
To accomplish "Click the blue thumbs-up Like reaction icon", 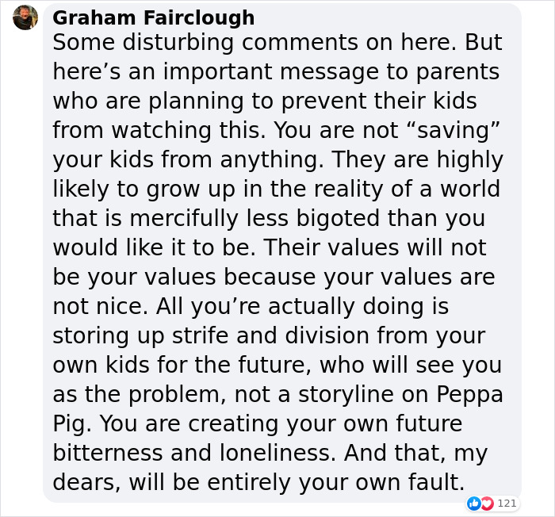I will coord(474,503).
